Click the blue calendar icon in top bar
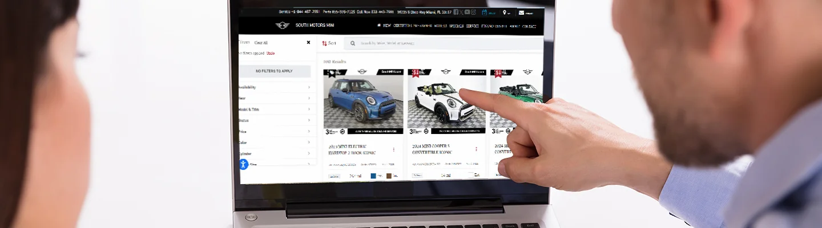Screen dimensions: 822x228 click(x=485, y=12)
